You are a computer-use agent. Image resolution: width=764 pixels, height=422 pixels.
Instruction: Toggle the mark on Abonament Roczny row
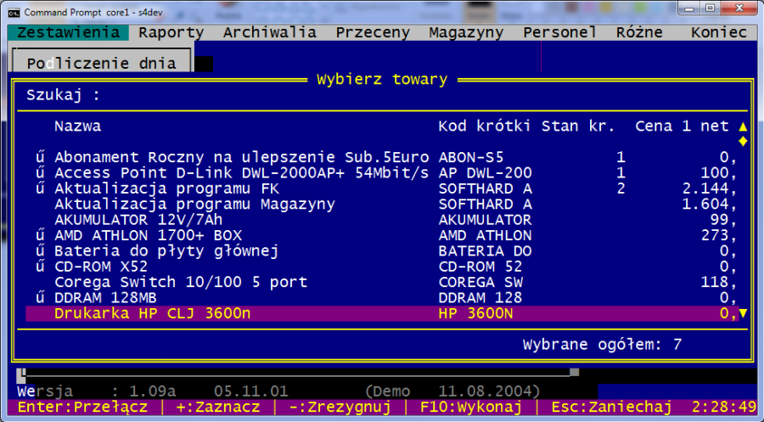click(x=40, y=157)
